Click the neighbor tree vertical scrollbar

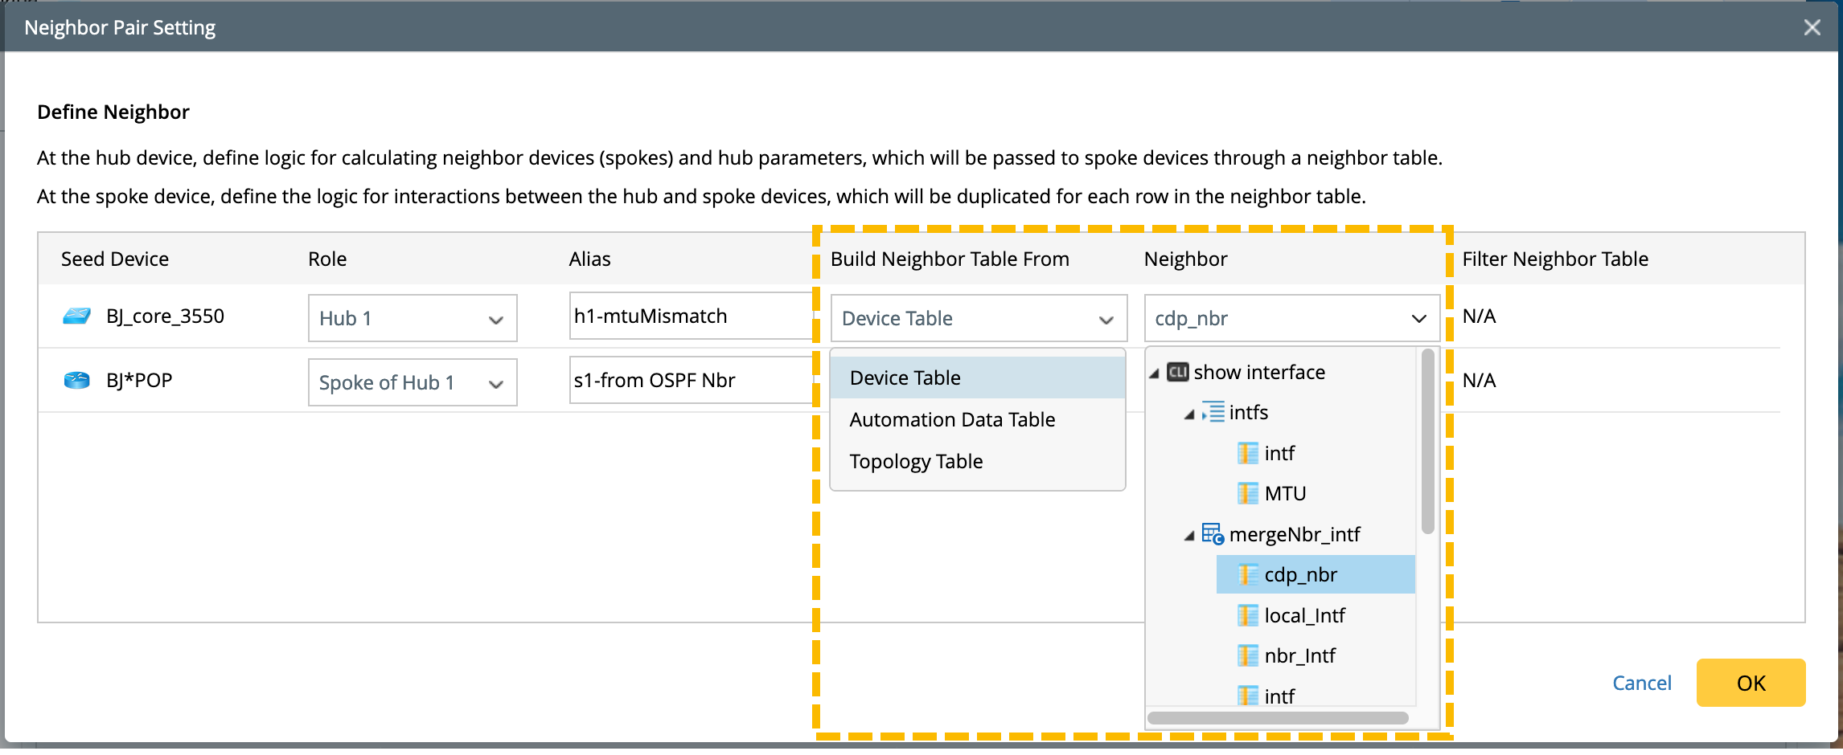(1427, 442)
